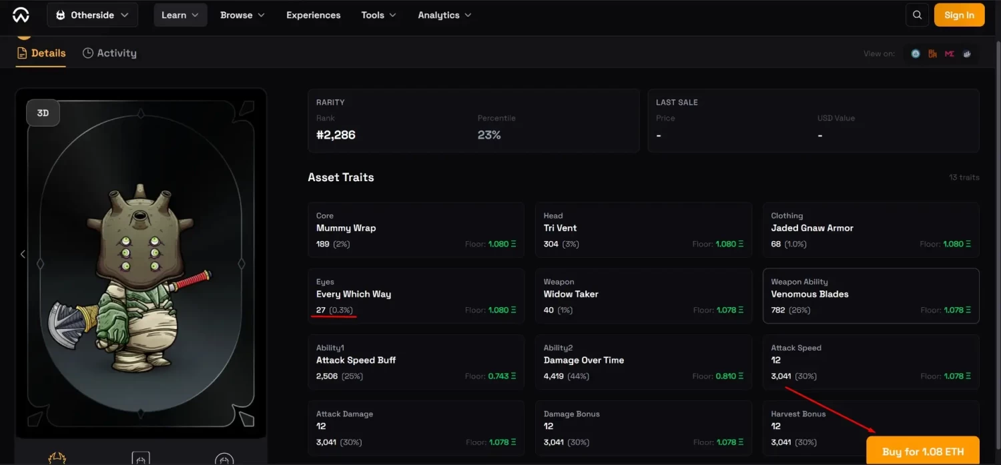This screenshot has height=465, width=1001.
Task: Click the search magnifier icon
Action: pyautogui.click(x=918, y=15)
